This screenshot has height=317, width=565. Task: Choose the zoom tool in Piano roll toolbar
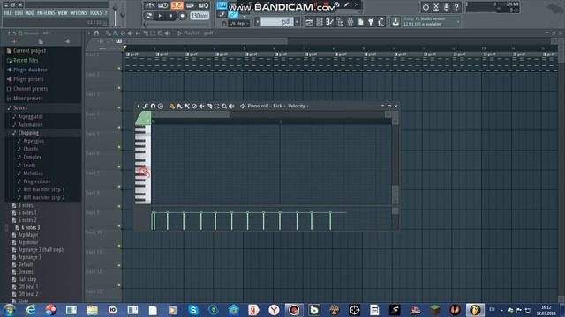tap(224, 106)
